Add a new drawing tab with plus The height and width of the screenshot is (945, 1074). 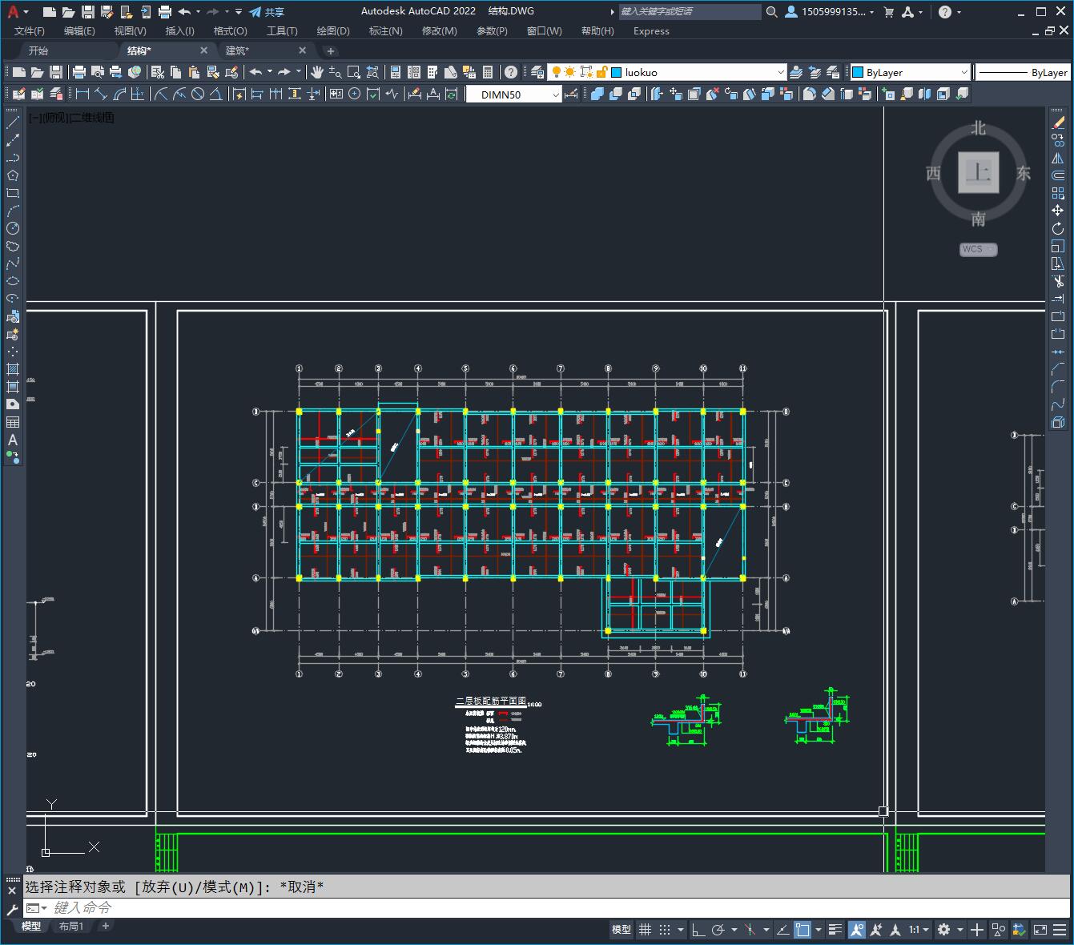click(x=331, y=50)
